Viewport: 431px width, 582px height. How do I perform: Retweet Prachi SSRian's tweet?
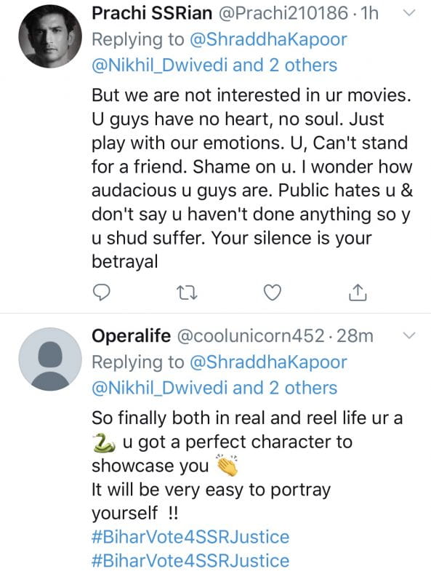tap(186, 293)
